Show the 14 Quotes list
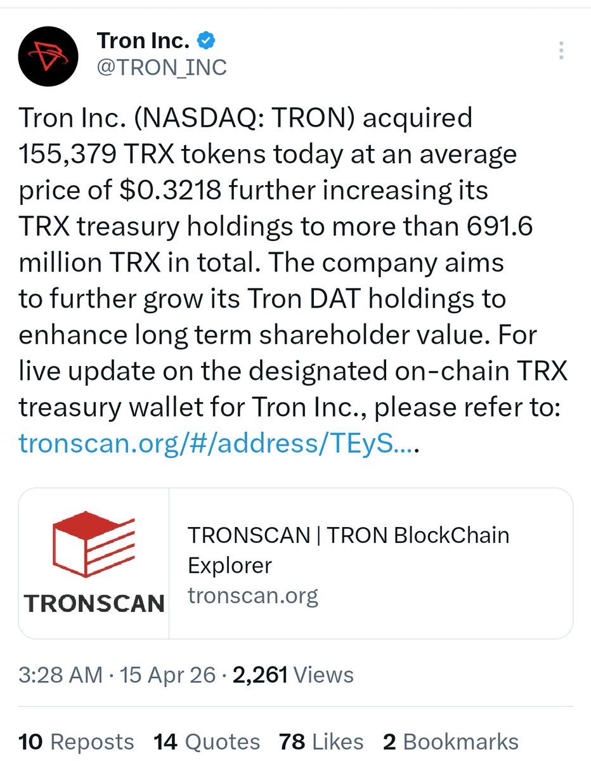This screenshot has height=761, width=591. pos(207,741)
